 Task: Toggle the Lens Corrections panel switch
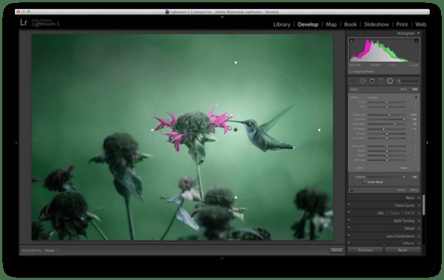point(349,235)
